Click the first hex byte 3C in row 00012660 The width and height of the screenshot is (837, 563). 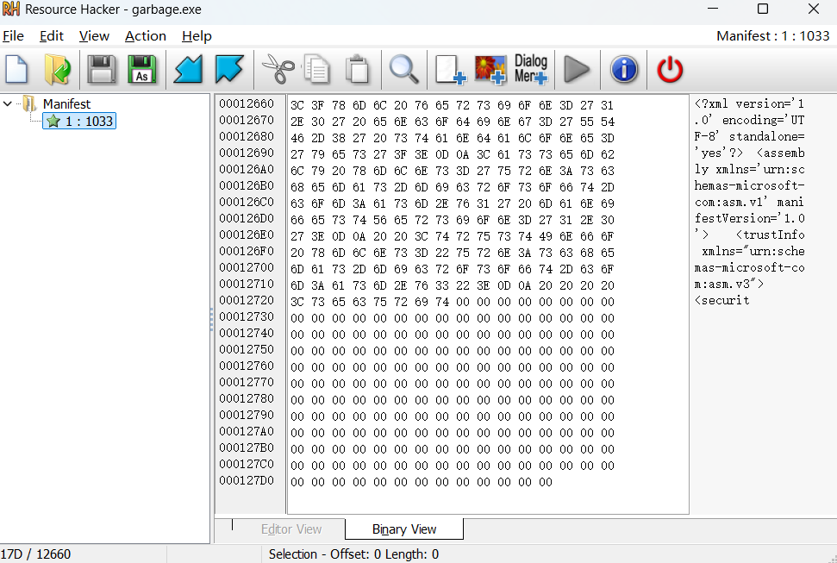297,106
